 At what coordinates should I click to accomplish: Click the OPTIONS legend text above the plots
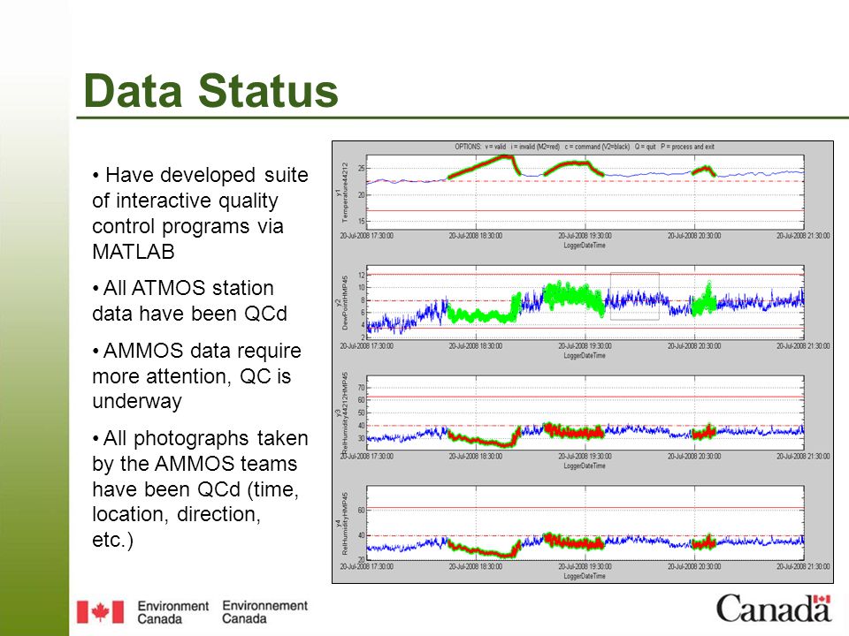tap(585, 147)
